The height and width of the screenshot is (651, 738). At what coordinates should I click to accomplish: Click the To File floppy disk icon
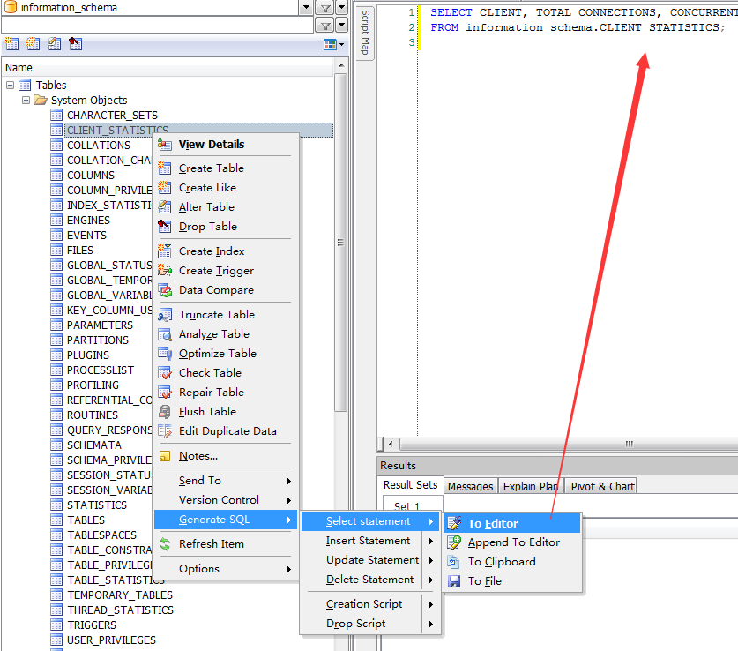click(x=454, y=581)
